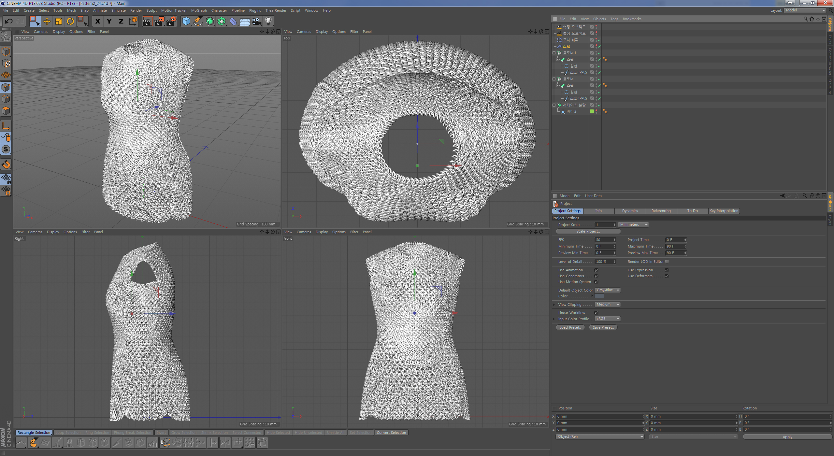Image resolution: width=834 pixels, height=456 pixels.
Task: Collapse the 클로너.1 tree node
Action: coord(554,53)
